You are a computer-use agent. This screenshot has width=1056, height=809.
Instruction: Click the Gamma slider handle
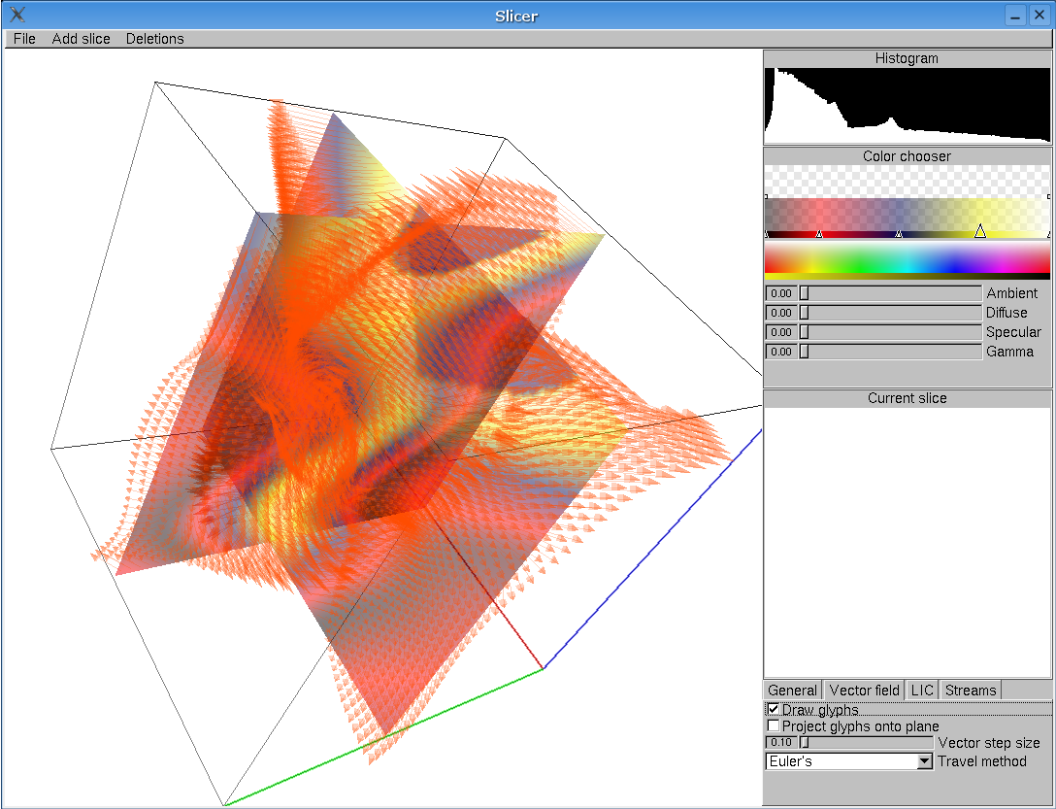click(x=805, y=351)
